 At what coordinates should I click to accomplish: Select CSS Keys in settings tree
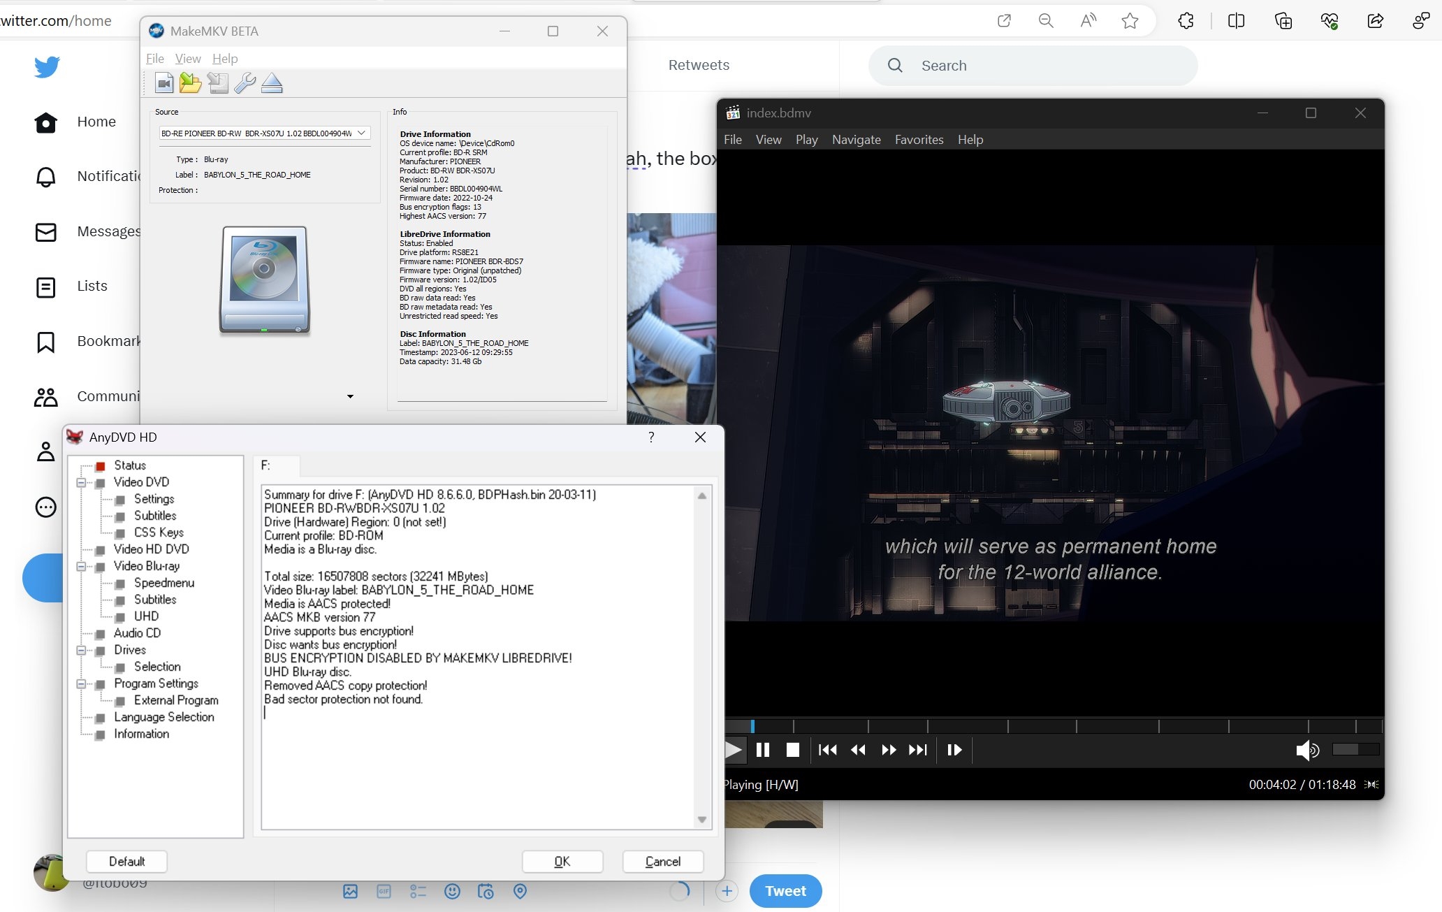pyautogui.click(x=159, y=533)
